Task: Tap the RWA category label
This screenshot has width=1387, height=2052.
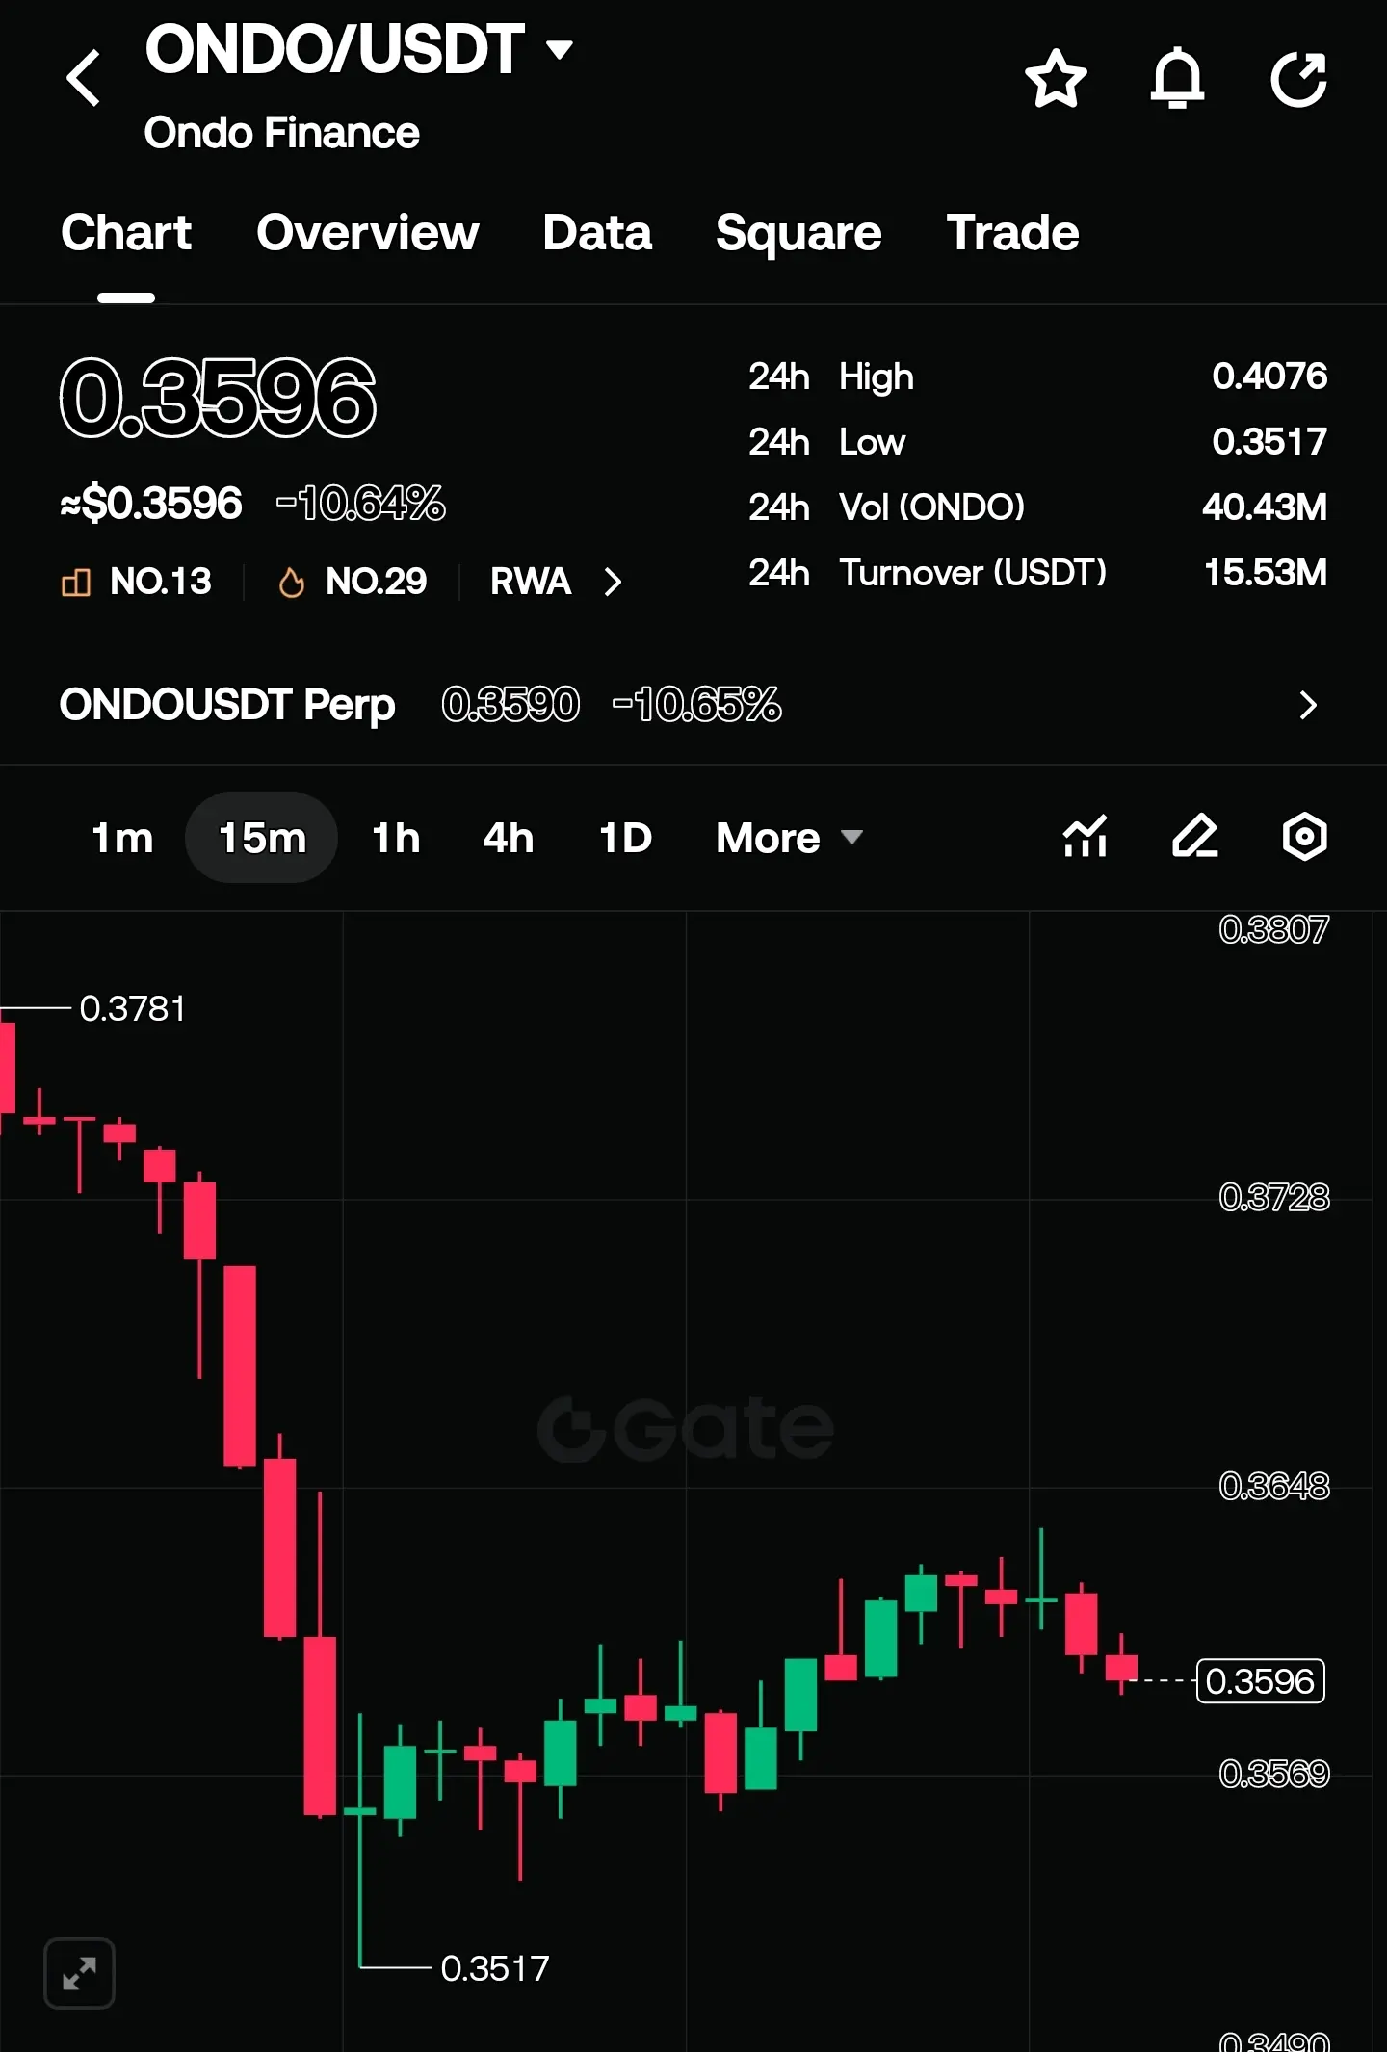Action: pyautogui.click(x=531, y=582)
